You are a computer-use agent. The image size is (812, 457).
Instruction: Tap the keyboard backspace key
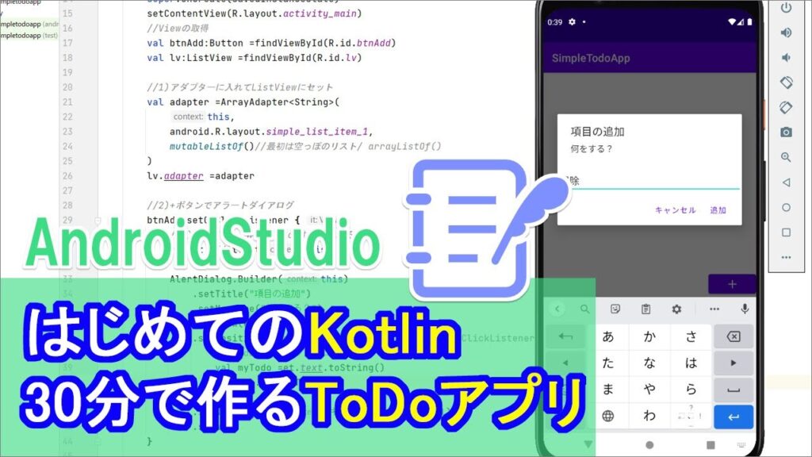(733, 336)
